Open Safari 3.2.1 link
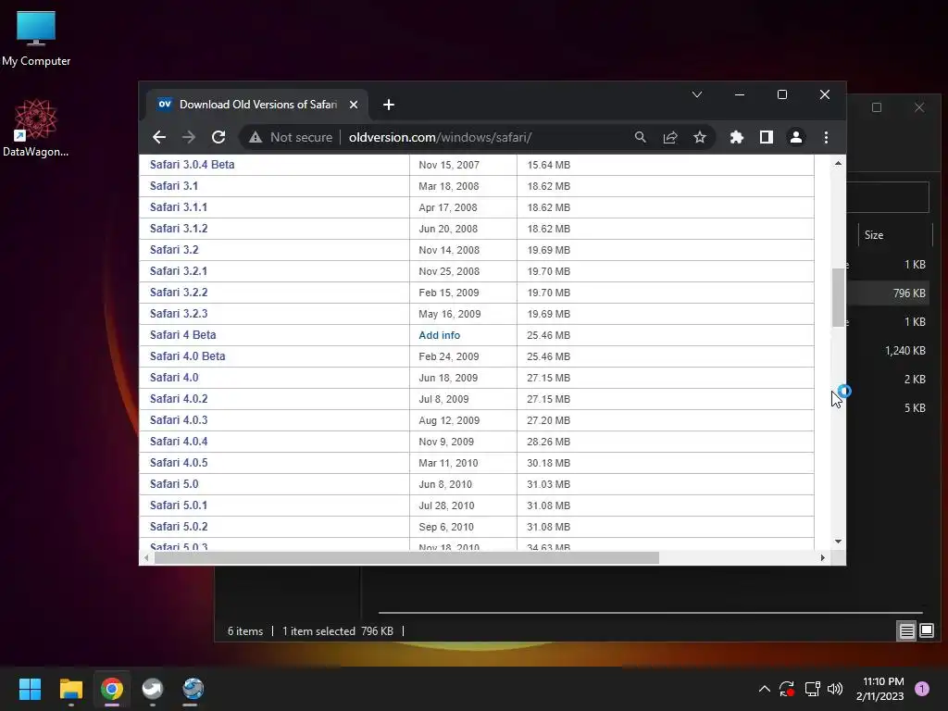948x711 pixels. tap(179, 271)
